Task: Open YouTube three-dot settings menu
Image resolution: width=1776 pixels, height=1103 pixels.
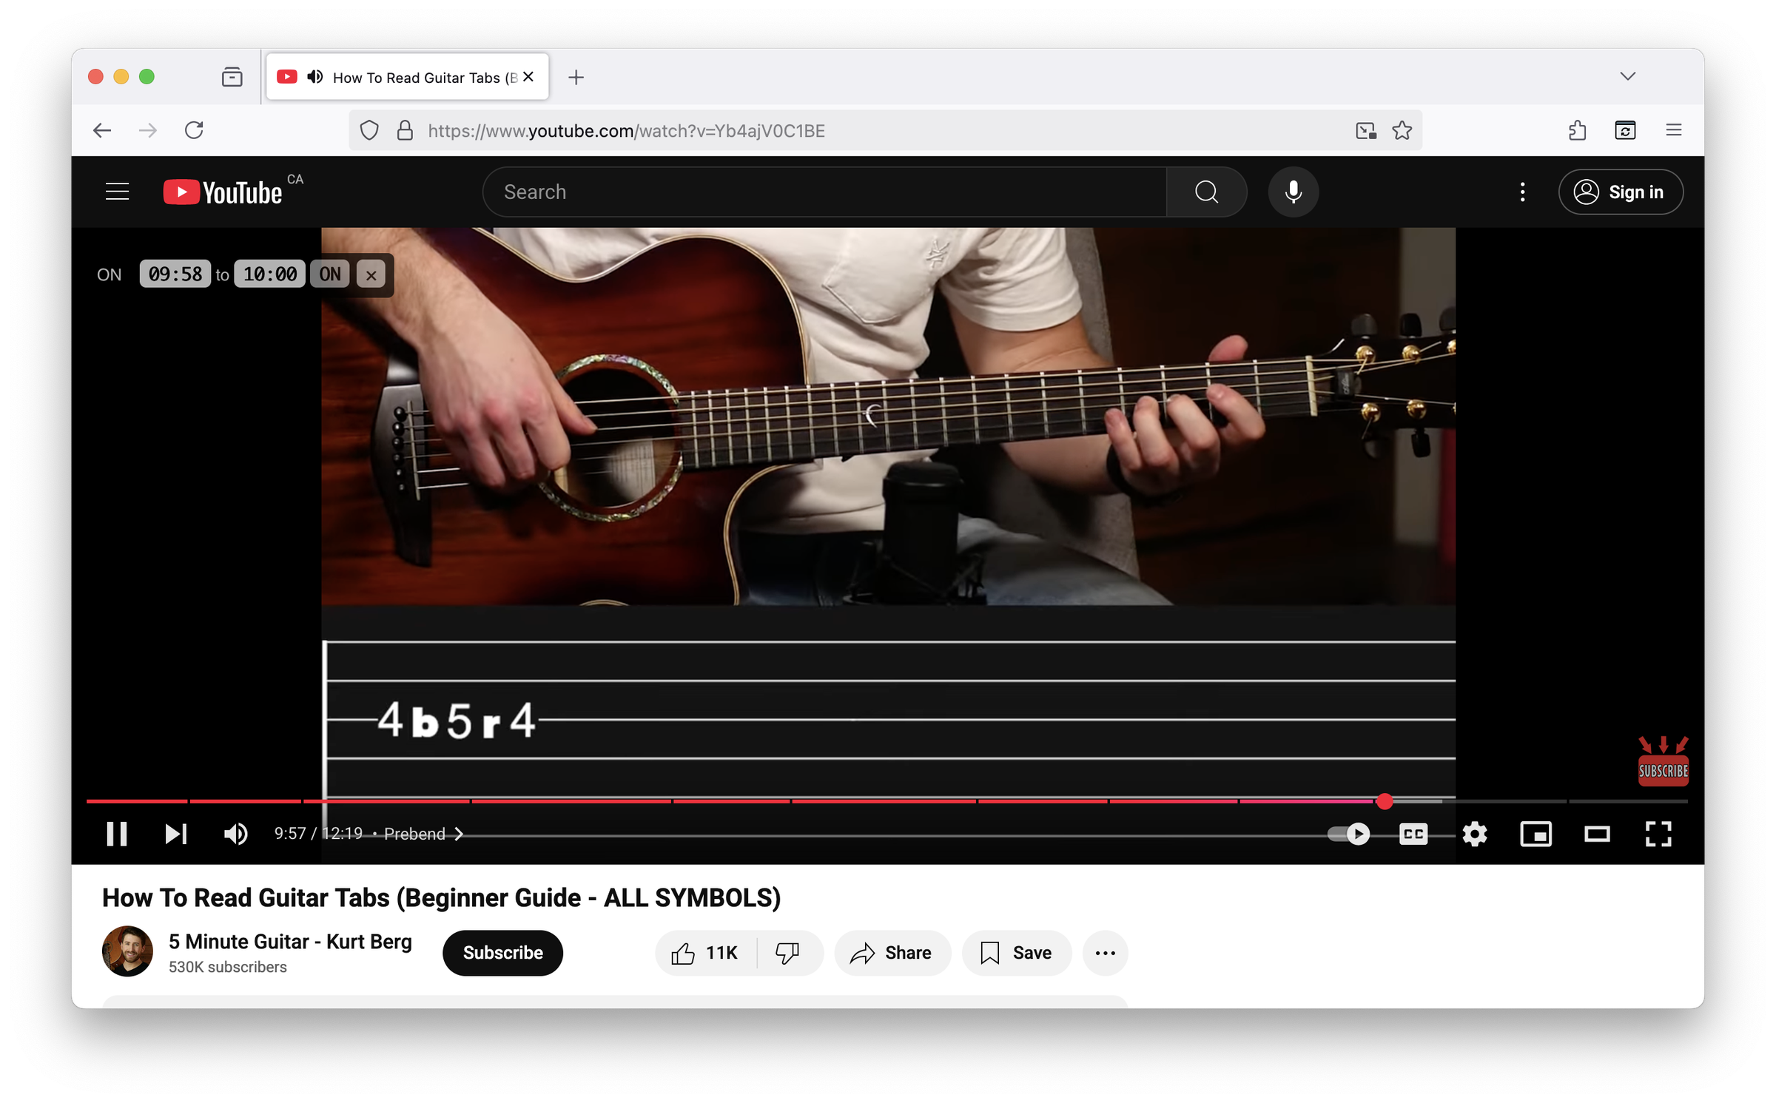Action: point(1521,192)
